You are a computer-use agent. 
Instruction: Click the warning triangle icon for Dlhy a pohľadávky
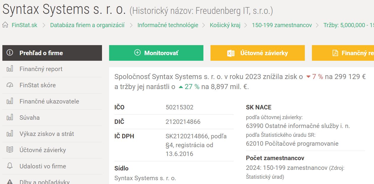click(x=10, y=182)
